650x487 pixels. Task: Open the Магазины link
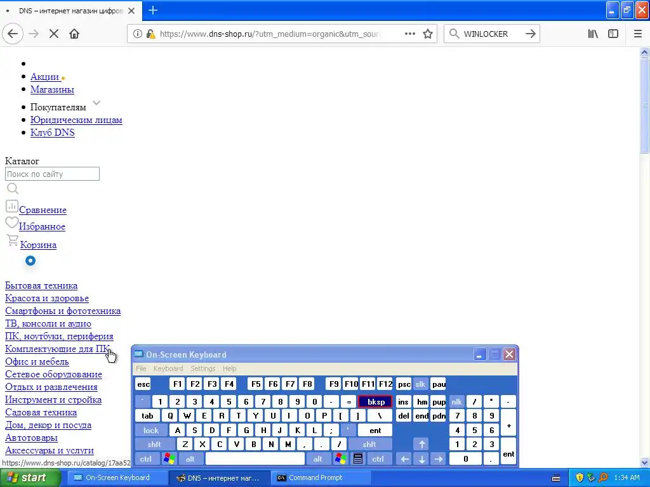click(52, 89)
